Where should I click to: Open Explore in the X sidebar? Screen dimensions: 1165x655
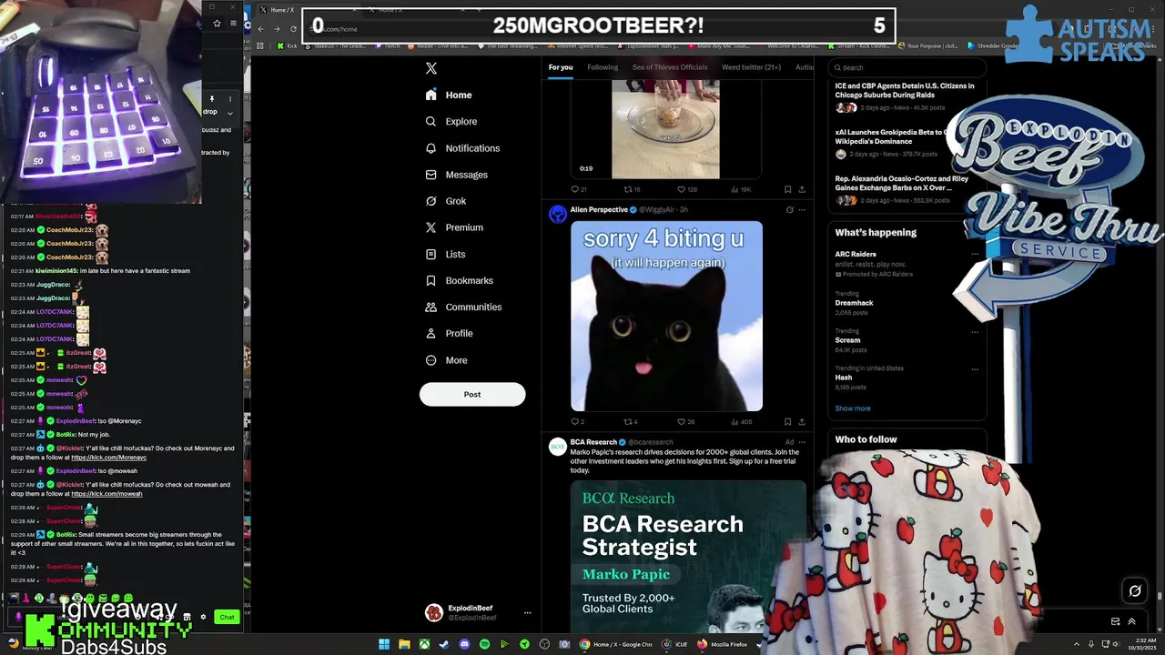451,121
